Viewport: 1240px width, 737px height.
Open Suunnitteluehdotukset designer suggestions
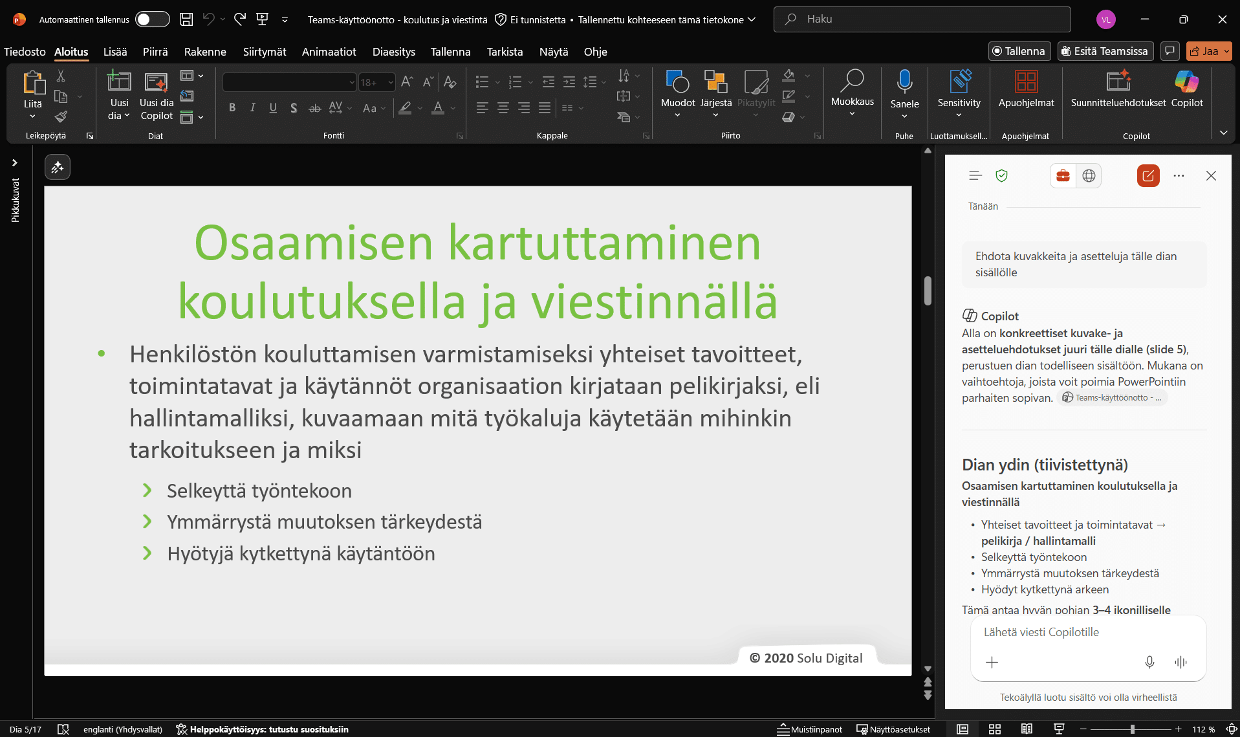pos(1118,89)
